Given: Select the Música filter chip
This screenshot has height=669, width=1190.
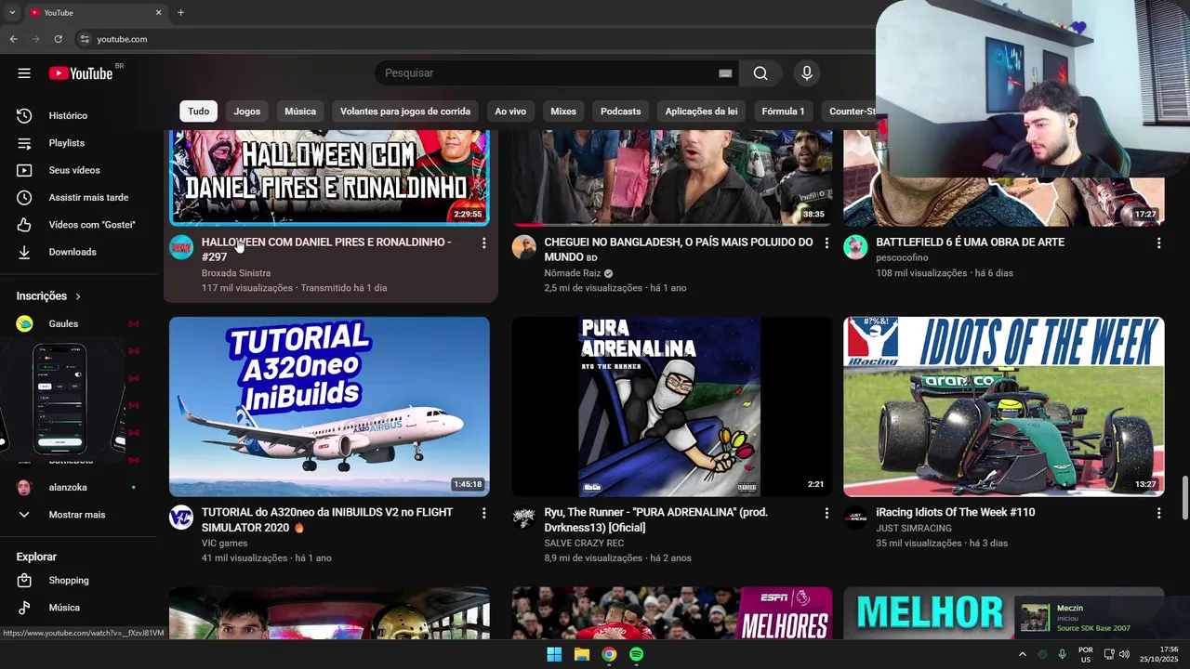Looking at the screenshot, I should (x=300, y=111).
